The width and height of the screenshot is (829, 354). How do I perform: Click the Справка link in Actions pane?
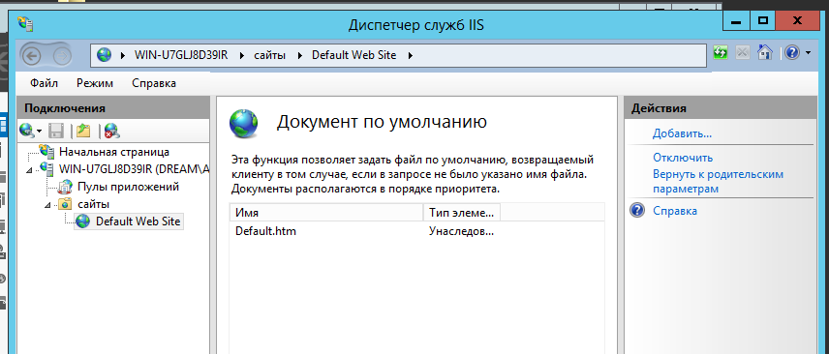coord(675,211)
